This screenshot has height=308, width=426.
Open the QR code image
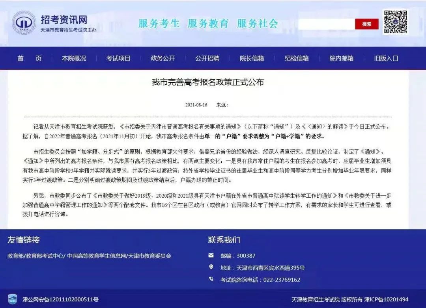395,22
